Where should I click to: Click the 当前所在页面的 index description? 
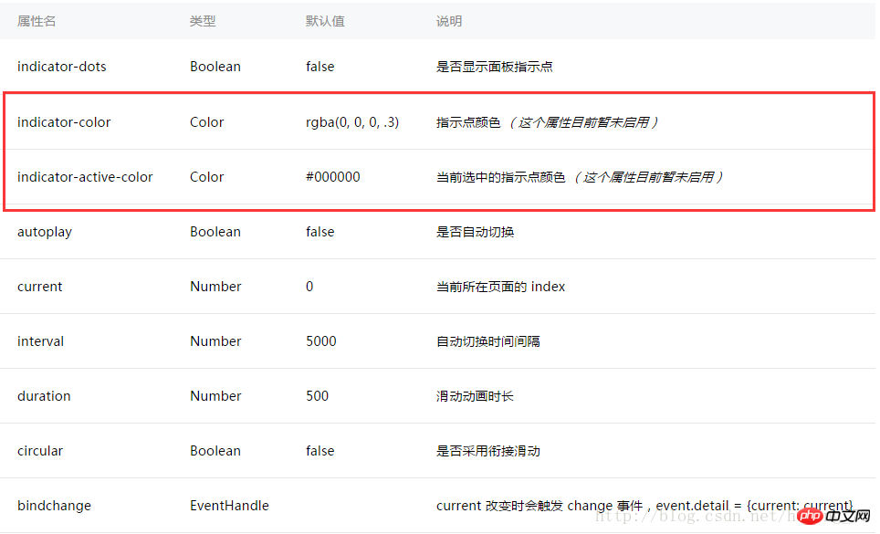500,286
